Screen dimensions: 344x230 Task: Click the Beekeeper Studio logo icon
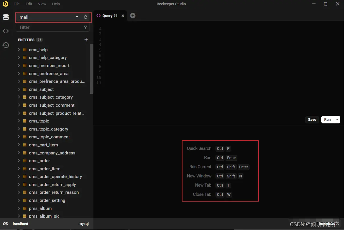(x=5, y=4)
